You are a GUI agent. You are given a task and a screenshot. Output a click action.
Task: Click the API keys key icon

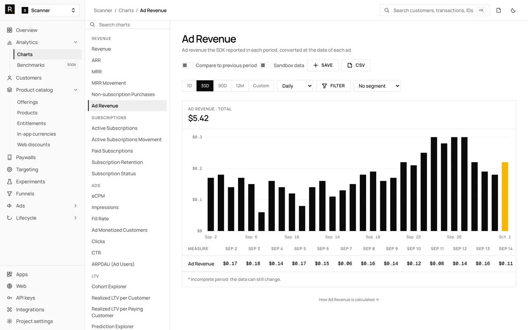click(x=9, y=298)
